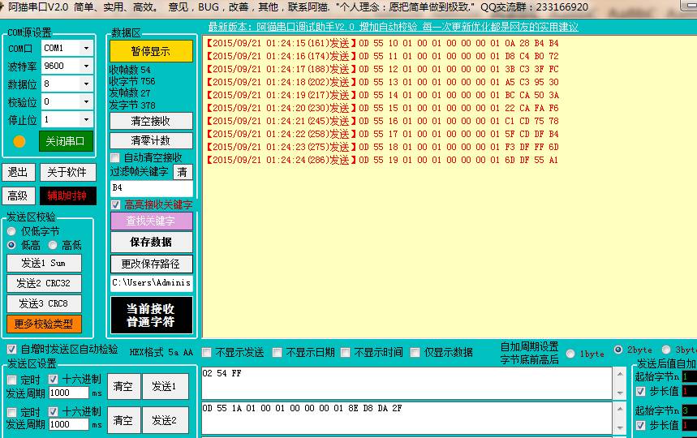Click the 收字节 756 counter
This screenshot has width=697, height=438.
(132, 81)
